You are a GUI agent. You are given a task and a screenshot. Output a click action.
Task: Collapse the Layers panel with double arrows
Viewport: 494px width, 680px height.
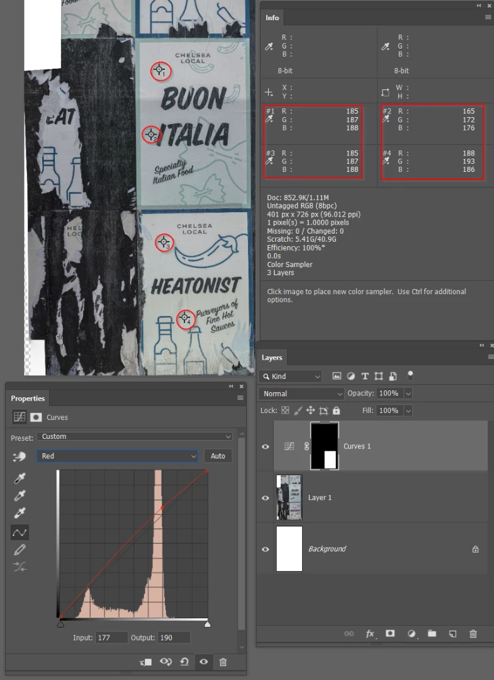(482, 345)
